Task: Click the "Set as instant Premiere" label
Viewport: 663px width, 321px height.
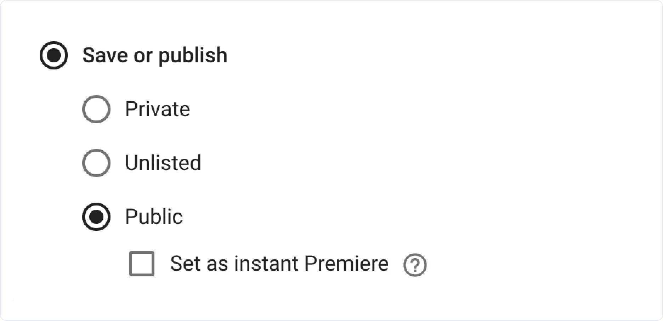Action: tap(279, 264)
